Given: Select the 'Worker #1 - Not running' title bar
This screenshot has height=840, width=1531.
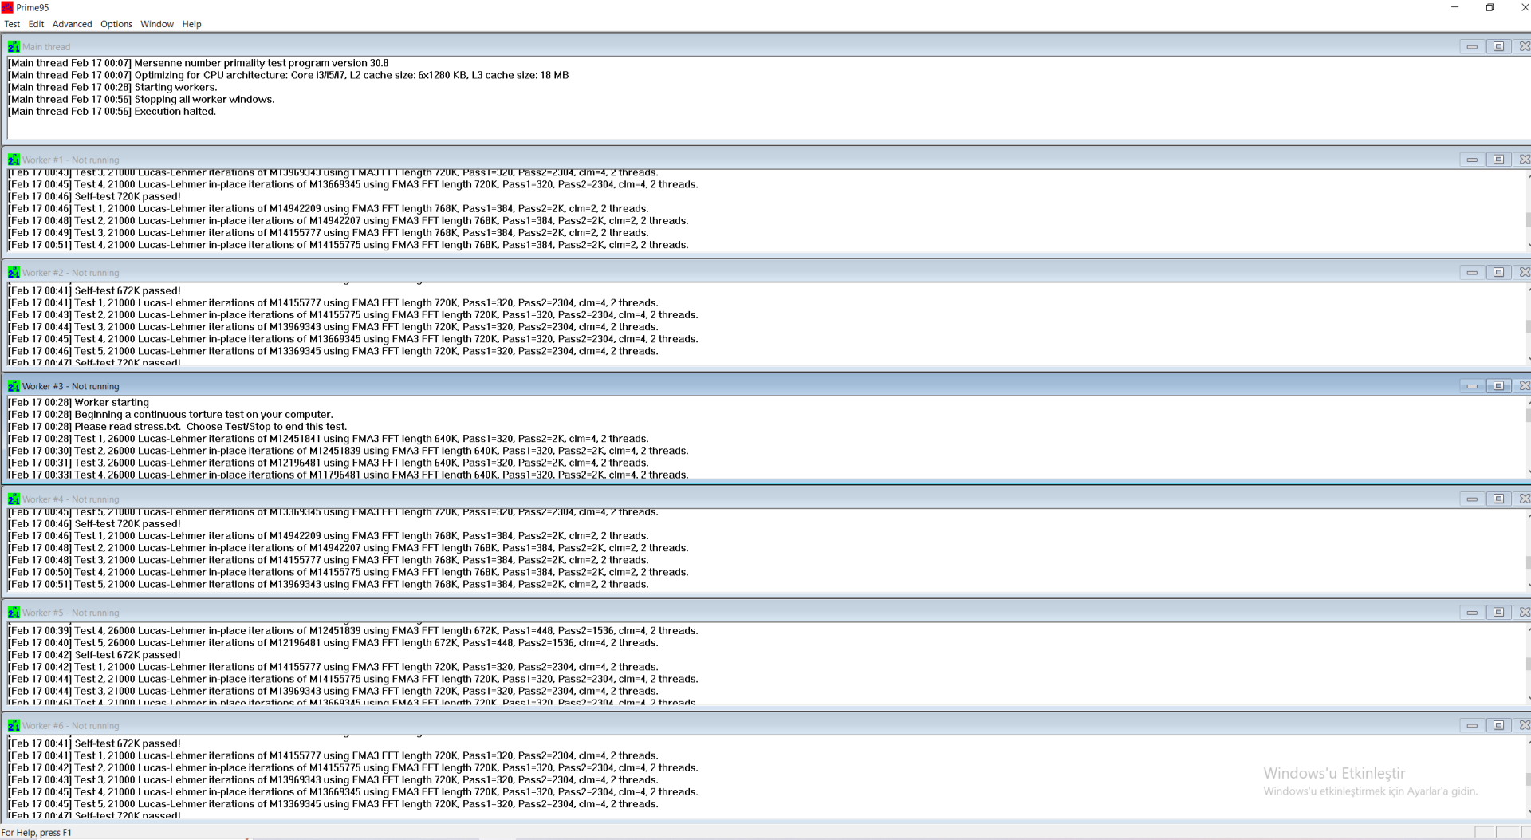Looking at the screenshot, I should (x=71, y=160).
